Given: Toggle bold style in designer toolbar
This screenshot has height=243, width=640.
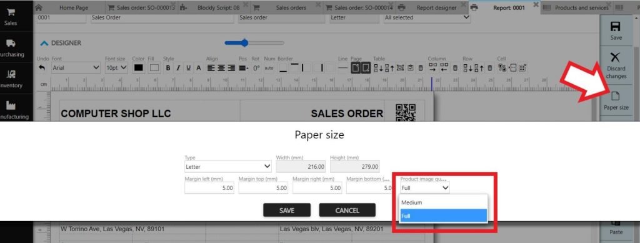Looking at the screenshot, I should click(x=167, y=68).
